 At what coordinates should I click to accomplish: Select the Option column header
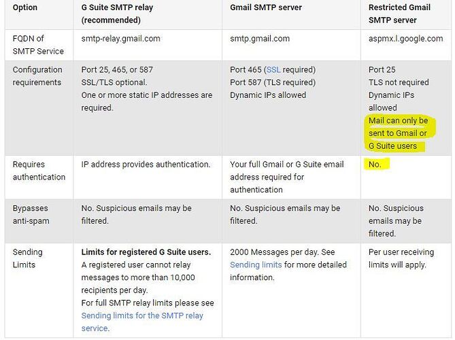click(25, 7)
